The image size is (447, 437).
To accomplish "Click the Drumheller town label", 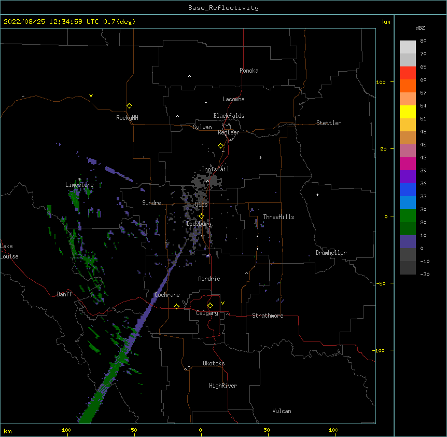I will click(x=331, y=253).
